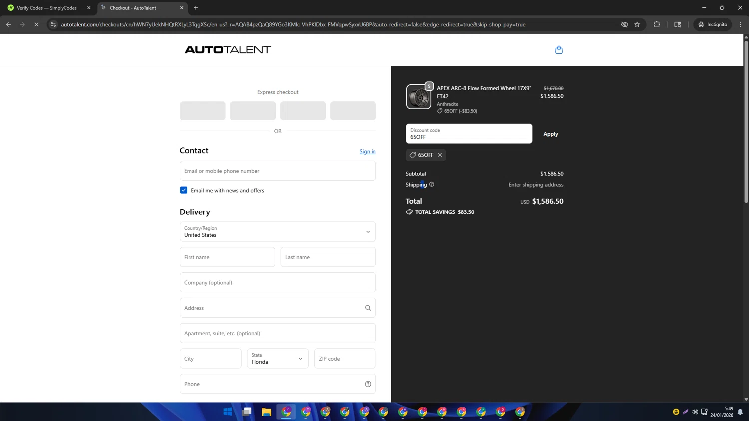Remove the 65OFF discount tag
Image resolution: width=749 pixels, height=421 pixels.
tap(440, 155)
